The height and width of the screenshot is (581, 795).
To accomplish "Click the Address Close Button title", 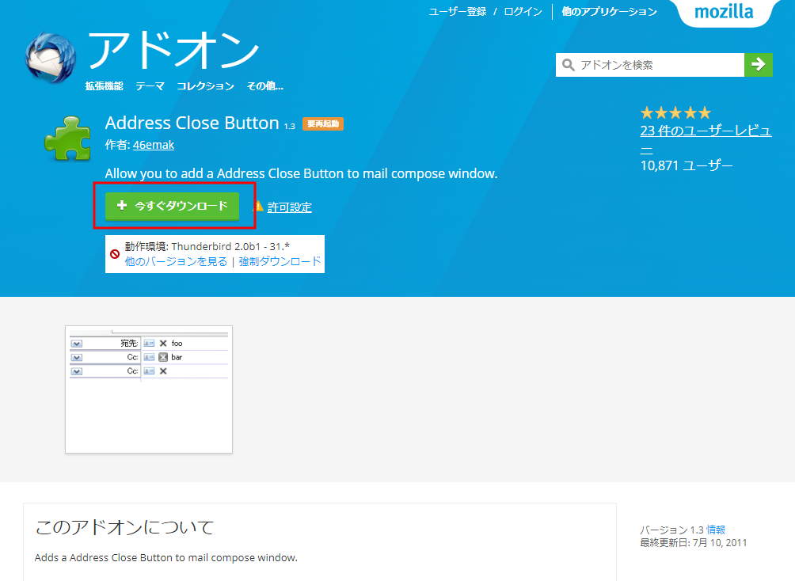I will (x=192, y=123).
